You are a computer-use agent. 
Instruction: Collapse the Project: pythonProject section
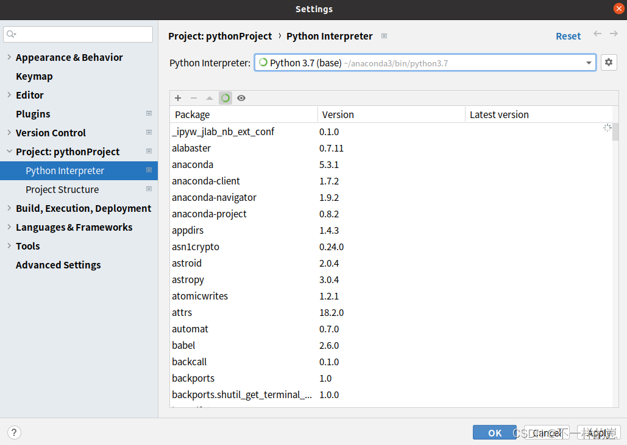pyautogui.click(x=9, y=152)
